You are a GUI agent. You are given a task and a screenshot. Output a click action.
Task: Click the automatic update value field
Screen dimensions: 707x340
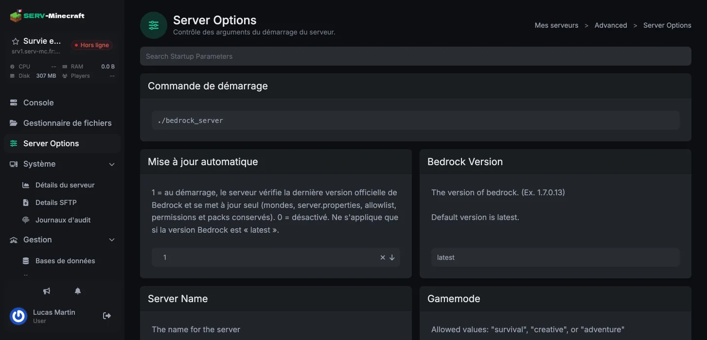pyautogui.click(x=276, y=257)
